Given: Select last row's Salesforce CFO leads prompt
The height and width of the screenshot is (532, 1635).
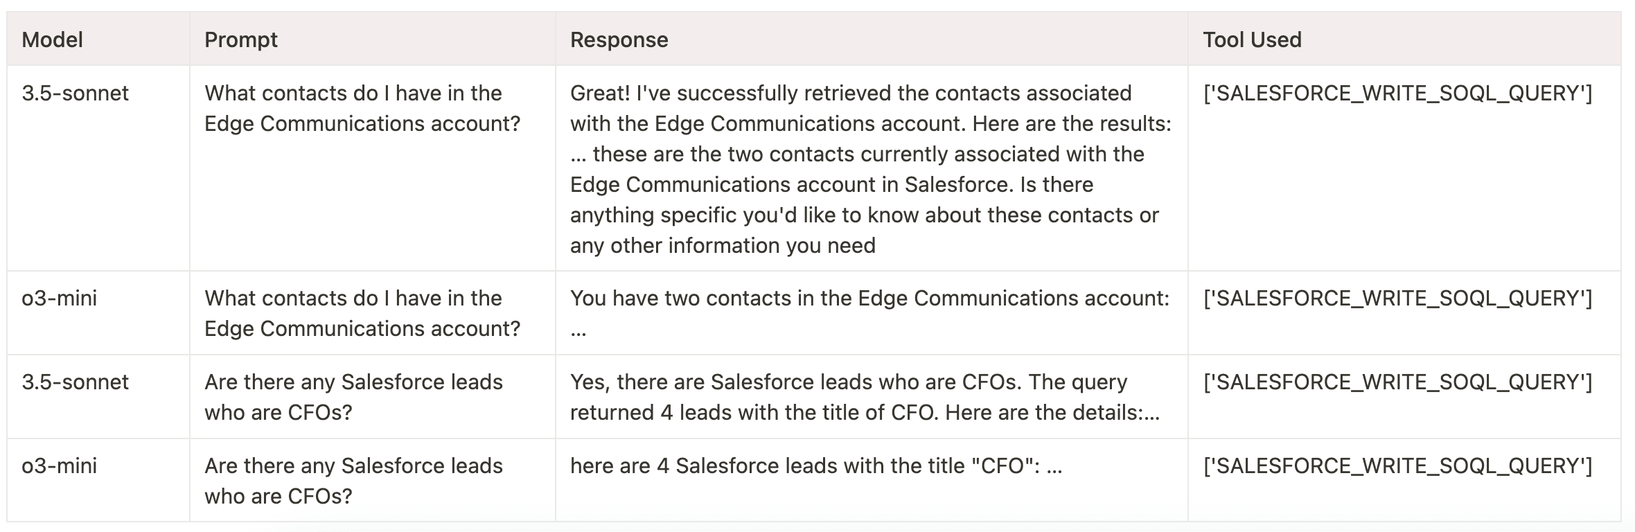Looking at the screenshot, I should 353,481.
